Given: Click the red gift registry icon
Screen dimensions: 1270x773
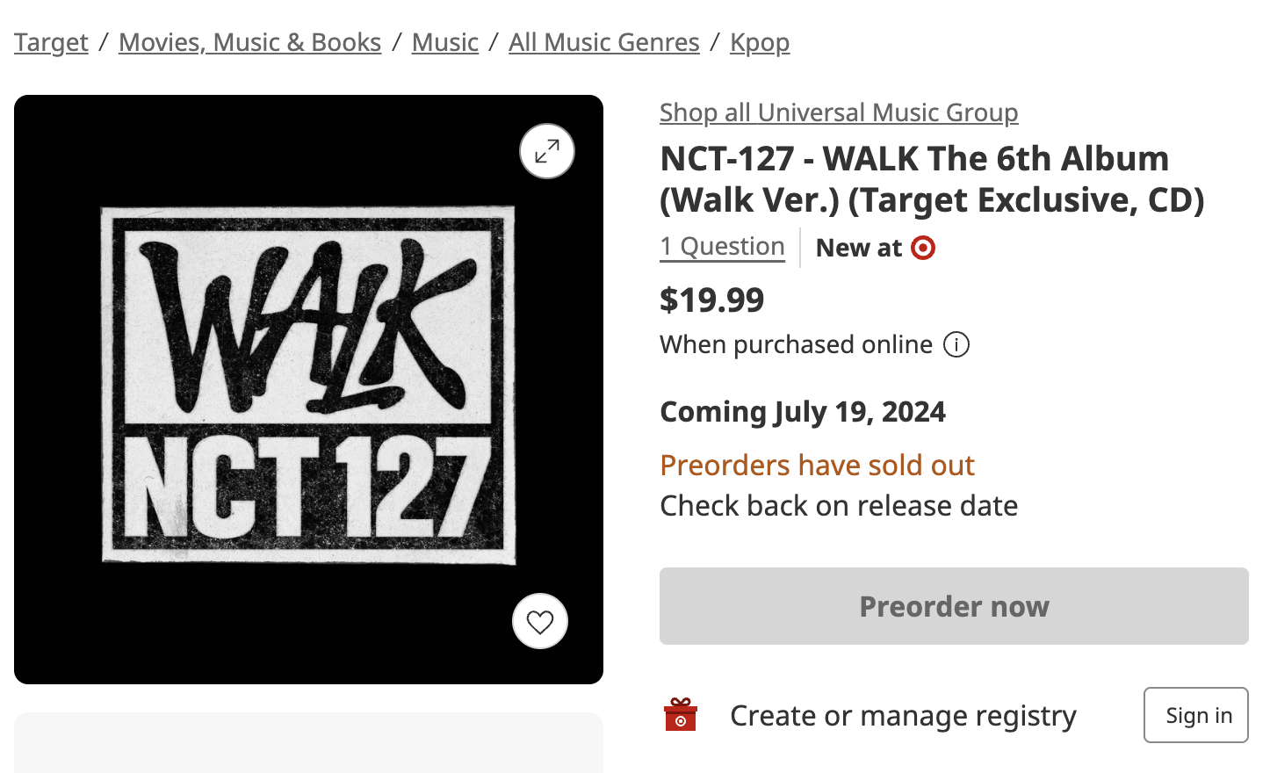Looking at the screenshot, I should tap(681, 714).
